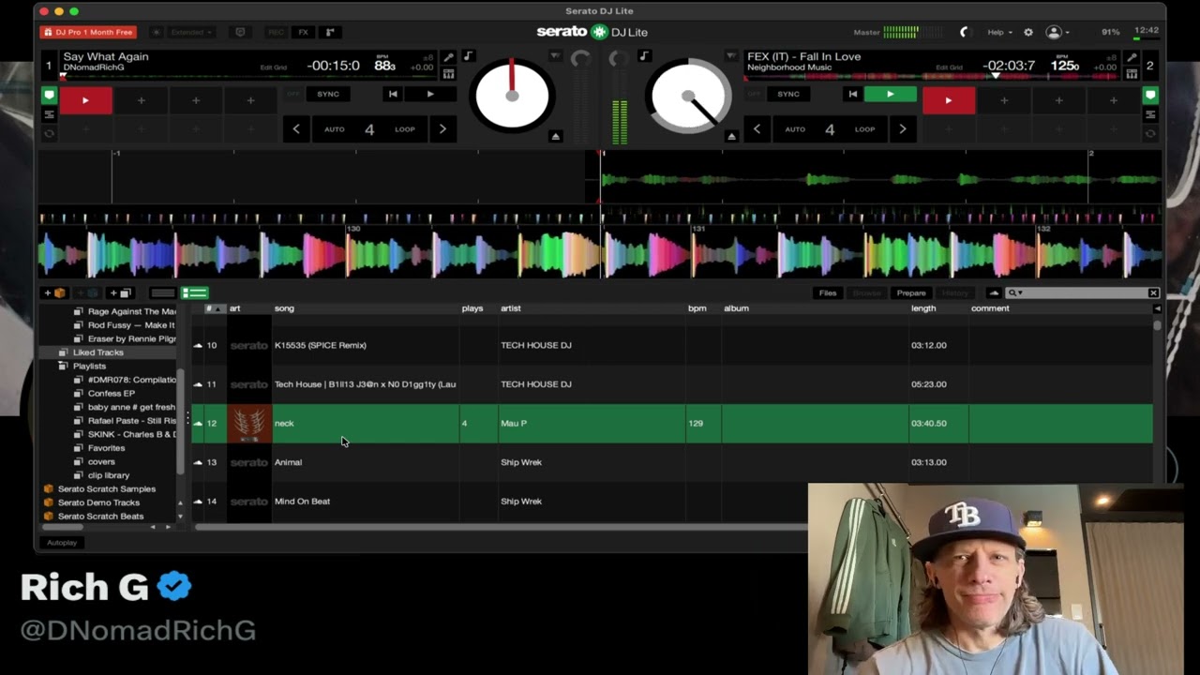This screenshot has height=675, width=1200.
Task: Open the Prepare tab
Action: (x=911, y=293)
